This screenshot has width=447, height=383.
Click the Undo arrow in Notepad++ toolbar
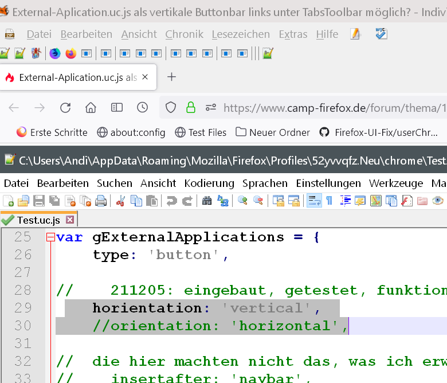(x=171, y=201)
